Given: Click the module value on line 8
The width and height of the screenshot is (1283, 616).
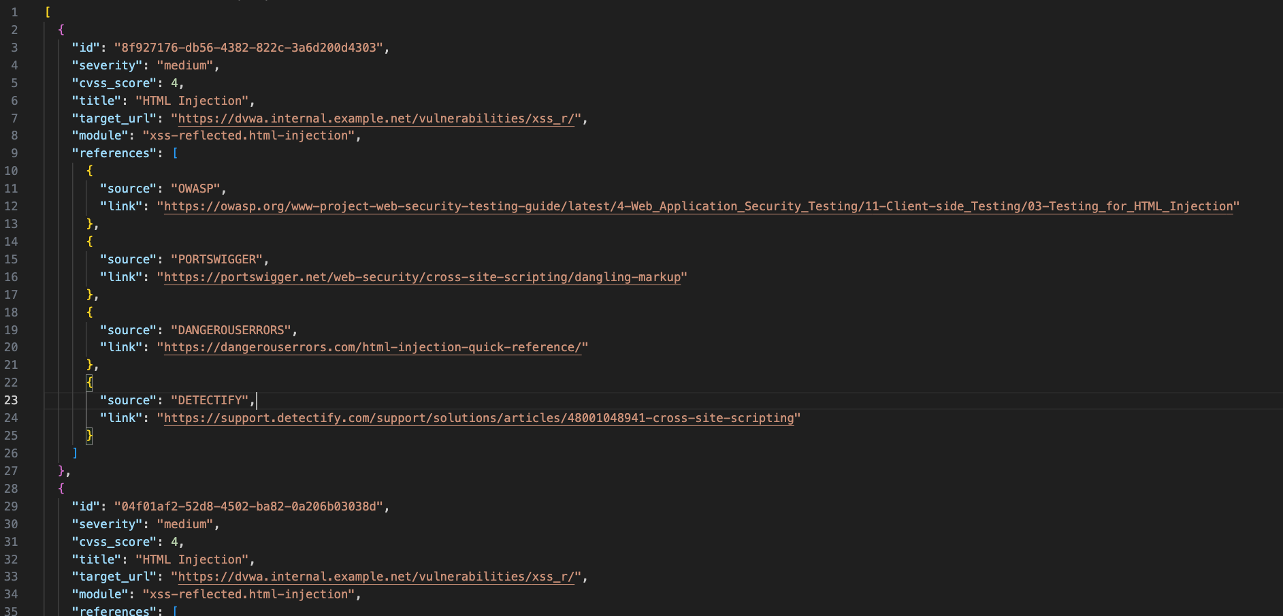Looking at the screenshot, I should pyautogui.click(x=248, y=135).
